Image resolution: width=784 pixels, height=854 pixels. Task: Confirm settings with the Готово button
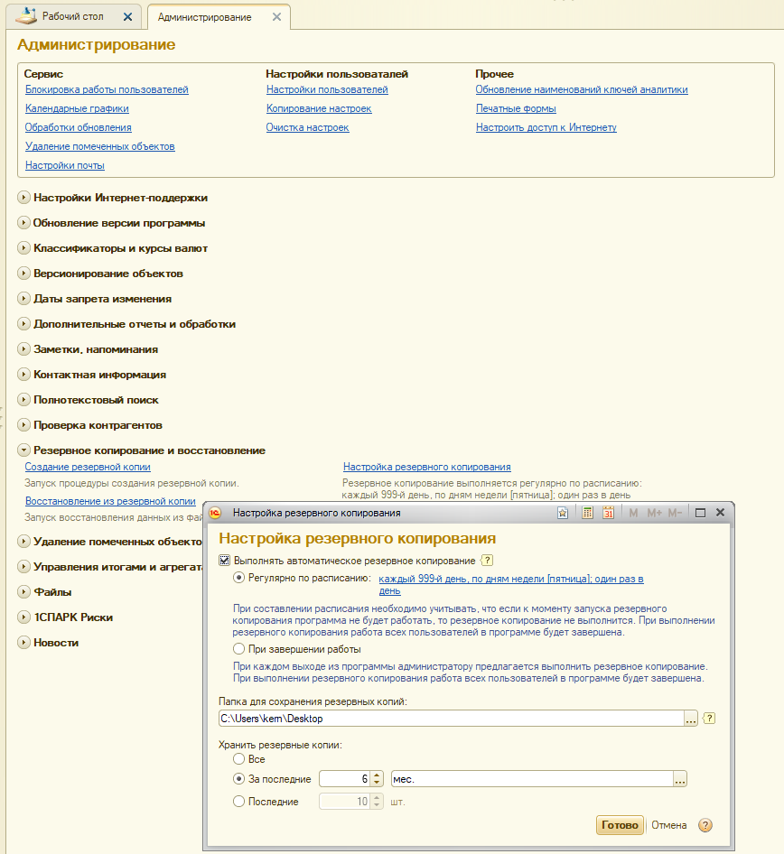[x=620, y=825]
